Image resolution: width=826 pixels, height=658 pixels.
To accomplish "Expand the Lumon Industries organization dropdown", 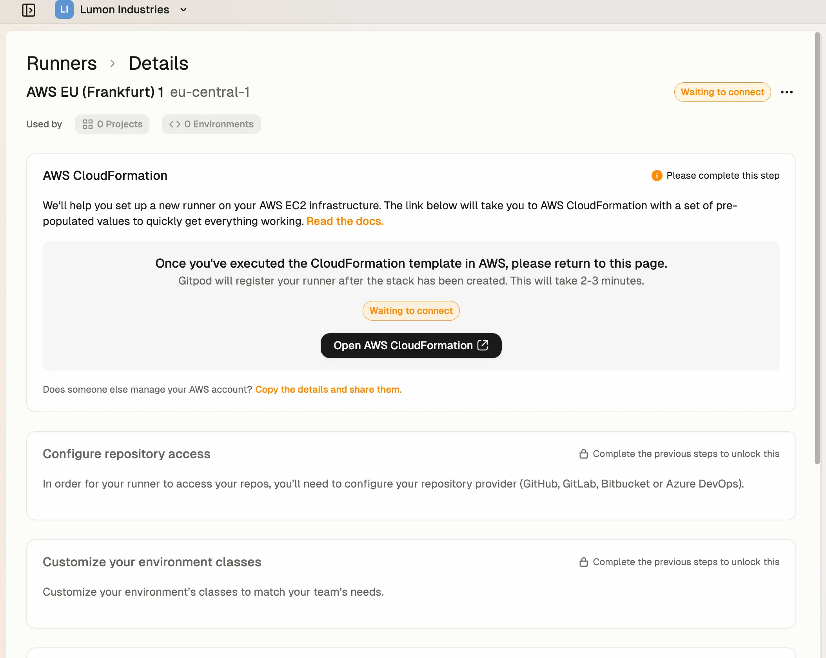I will click(183, 9).
